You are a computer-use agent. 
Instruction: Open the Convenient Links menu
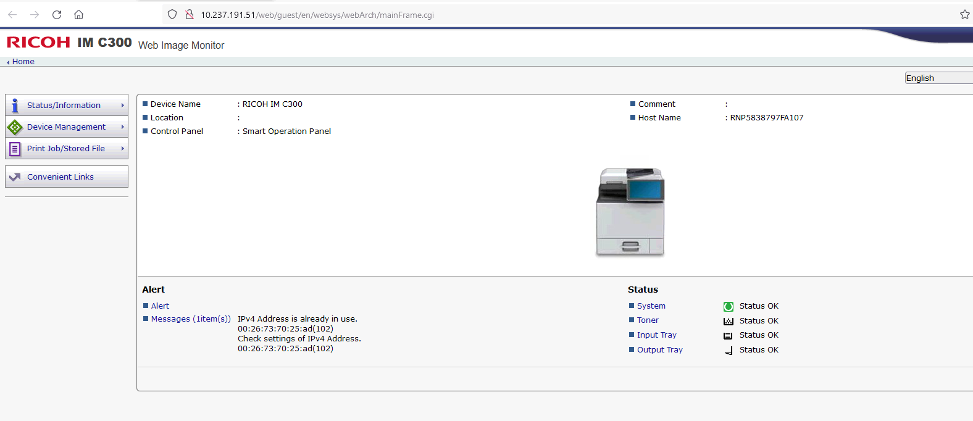pyautogui.click(x=67, y=177)
